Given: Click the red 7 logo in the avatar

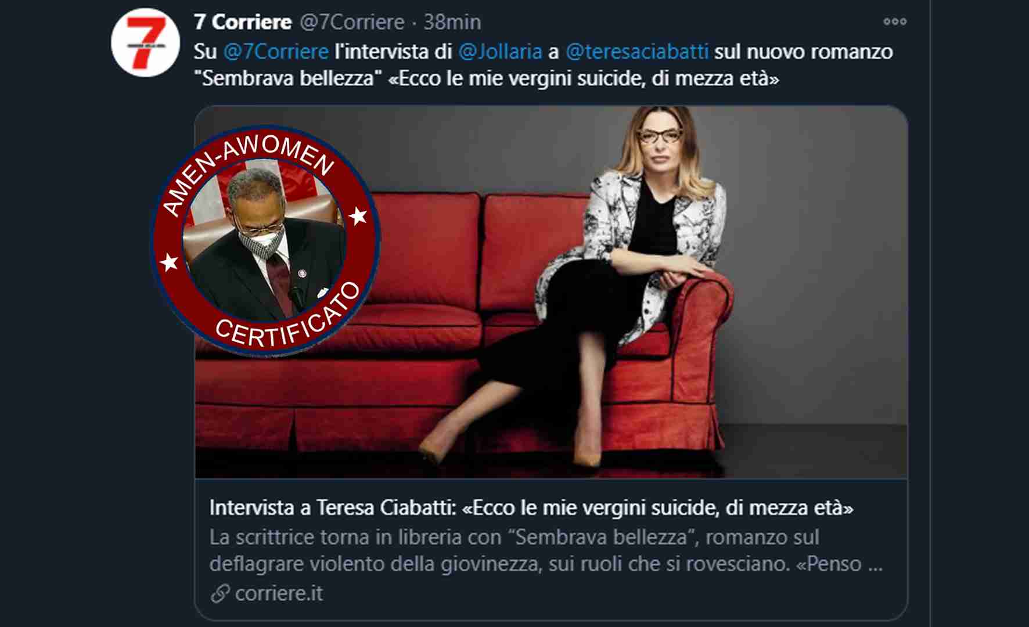Looking at the screenshot, I should pos(146,42).
